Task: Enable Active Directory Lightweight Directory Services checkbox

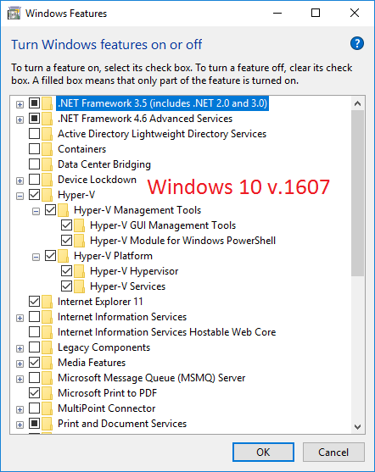Action: (35, 134)
